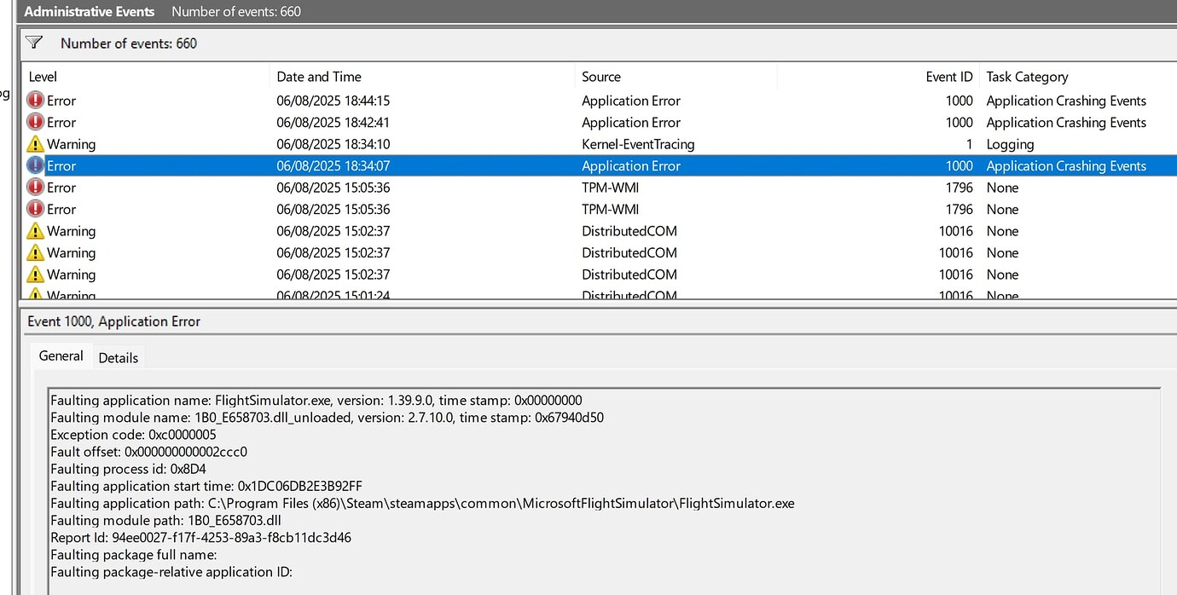Click error icon on the 18:42:41 event
Screen dimensions: 1177x595
coord(32,122)
